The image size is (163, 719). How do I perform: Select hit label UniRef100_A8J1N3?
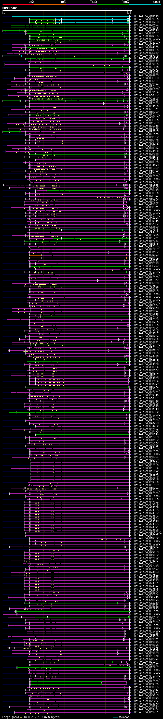point(146,165)
